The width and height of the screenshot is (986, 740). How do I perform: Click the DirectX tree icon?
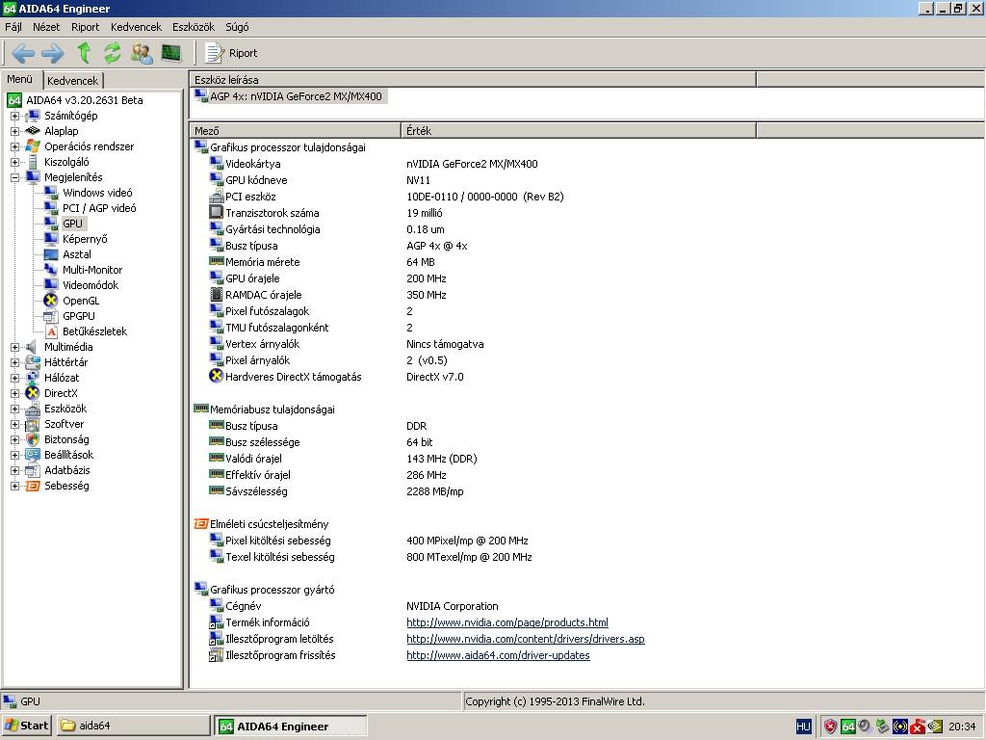coord(32,393)
